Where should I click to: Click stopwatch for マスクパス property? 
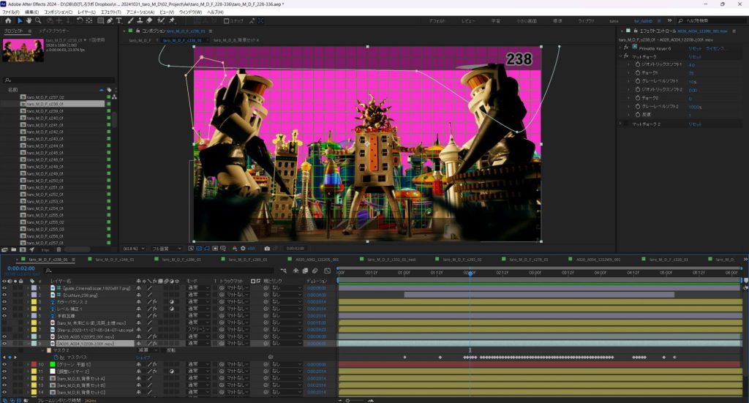(x=56, y=357)
